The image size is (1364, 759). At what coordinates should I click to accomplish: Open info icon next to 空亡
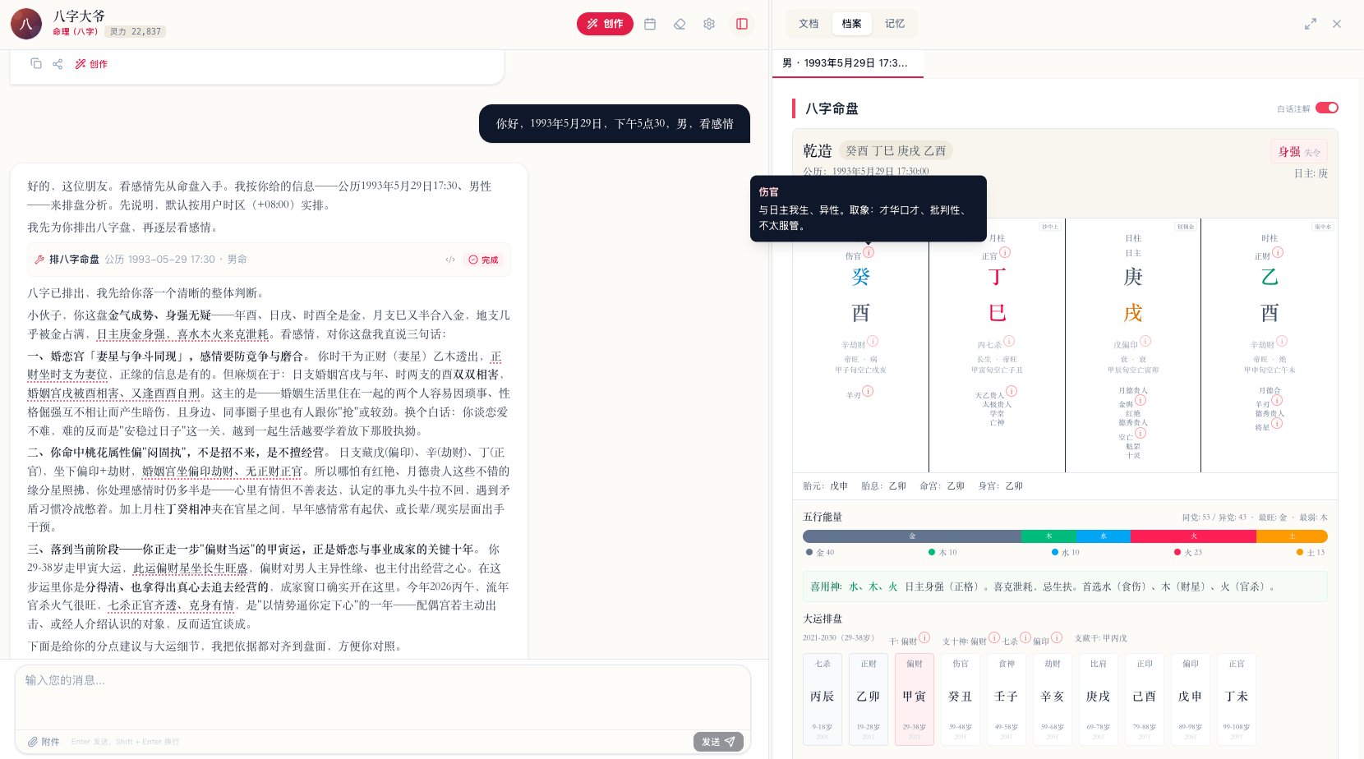pyautogui.click(x=1141, y=433)
